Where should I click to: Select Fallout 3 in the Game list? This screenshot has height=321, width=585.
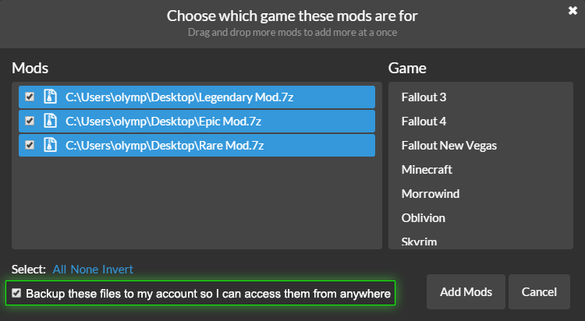pos(424,97)
